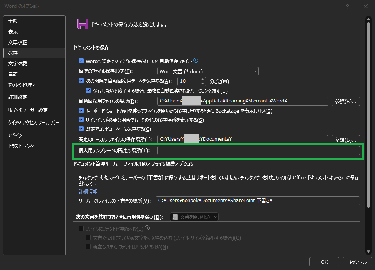Screen dimensions: 375x270
Task: Click the server drafts location field
Action: [258, 201]
